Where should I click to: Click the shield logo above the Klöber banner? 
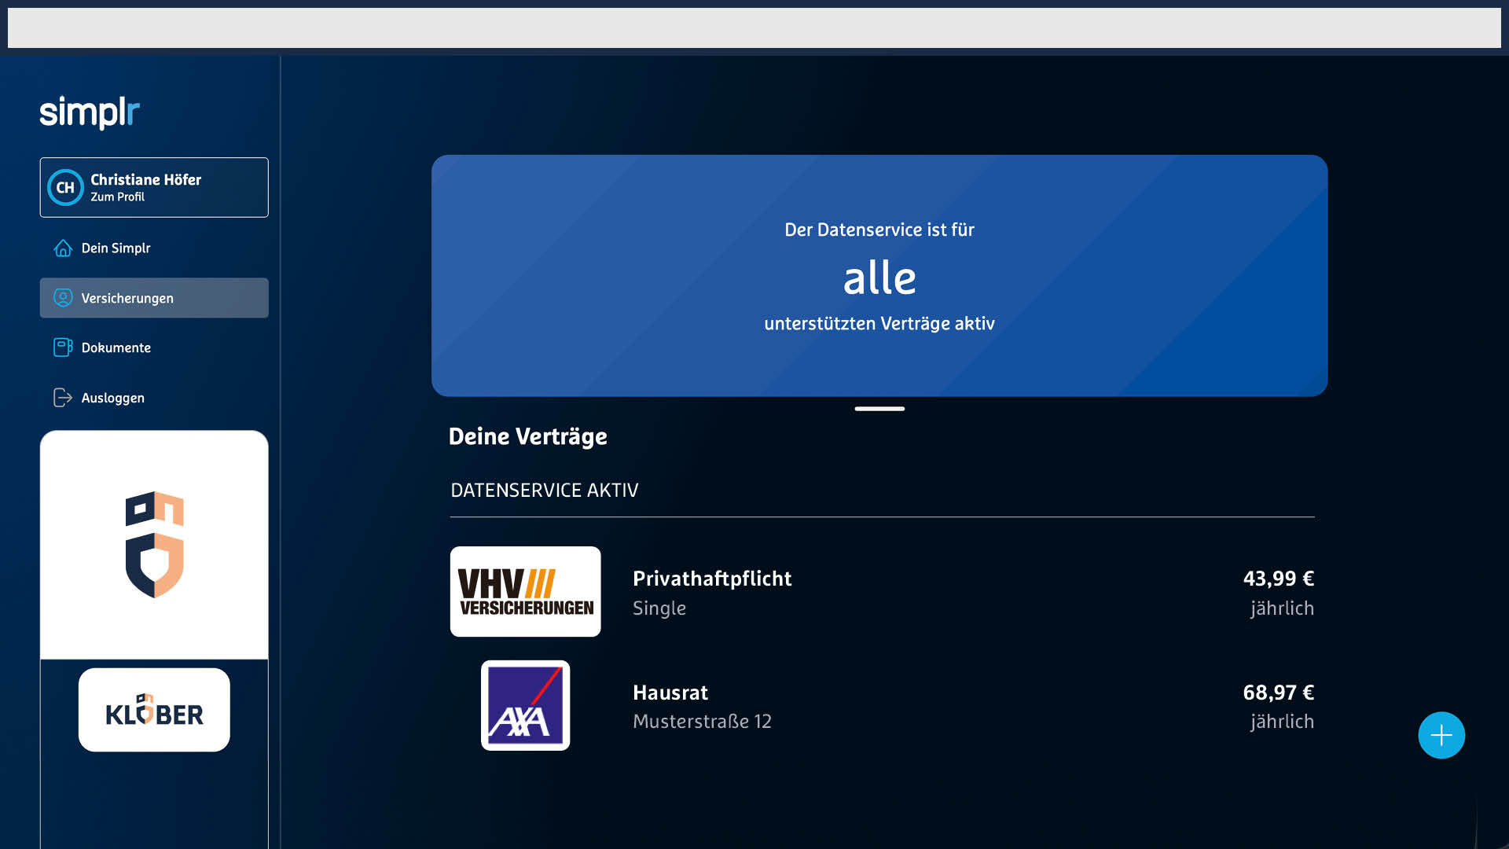point(153,542)
